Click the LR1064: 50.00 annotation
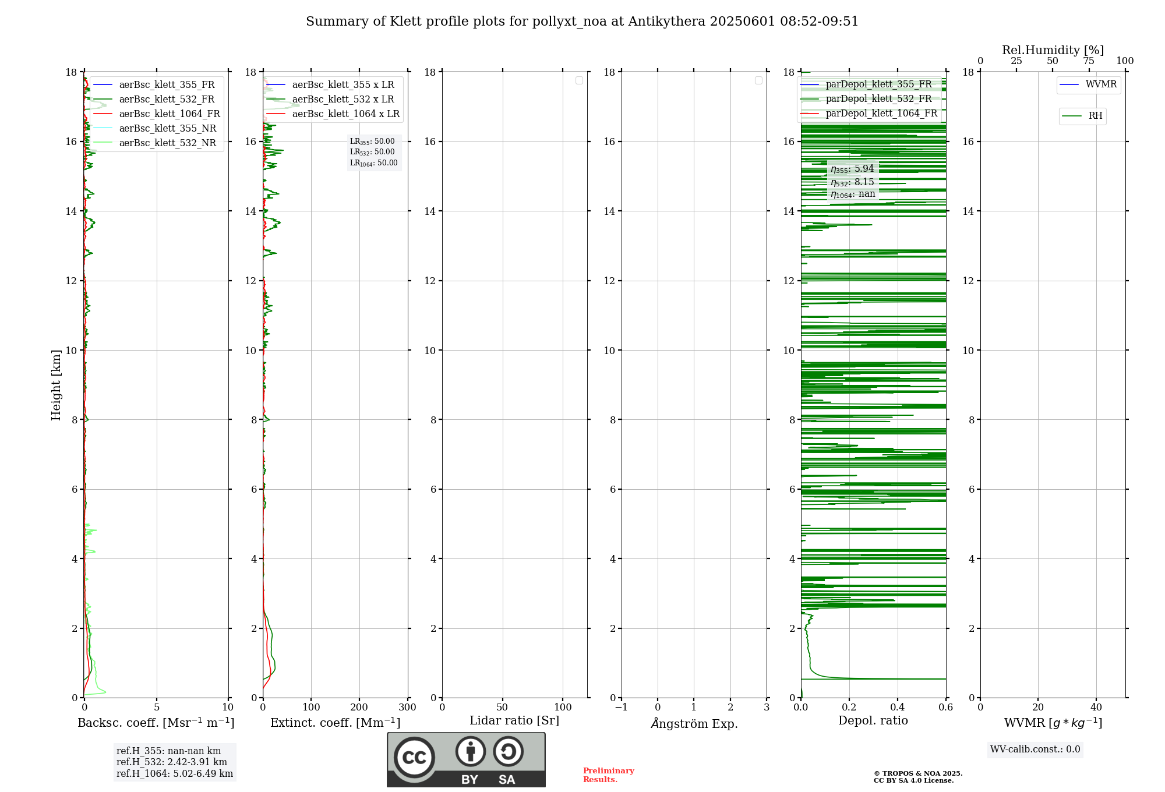Screen dimensions: 1165x792 [374, 163]
